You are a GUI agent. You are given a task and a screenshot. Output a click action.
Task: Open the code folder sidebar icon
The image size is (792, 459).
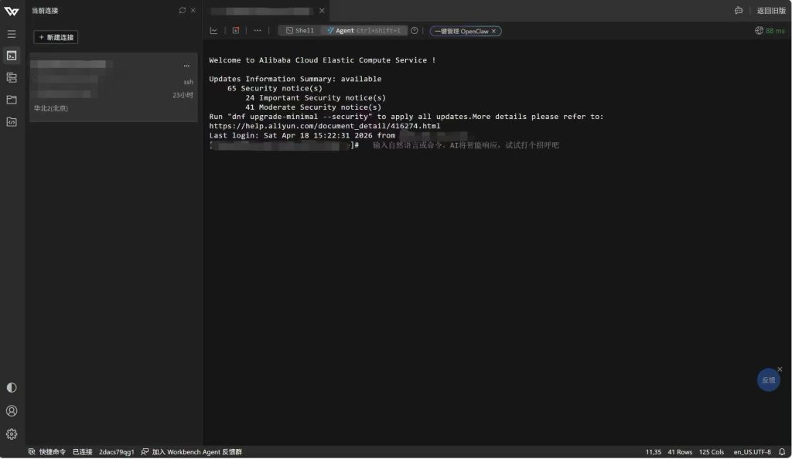pyautogui.click(x=11, y=121)
